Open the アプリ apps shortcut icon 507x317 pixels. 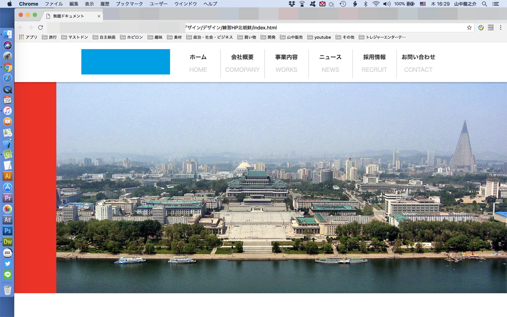21,37
